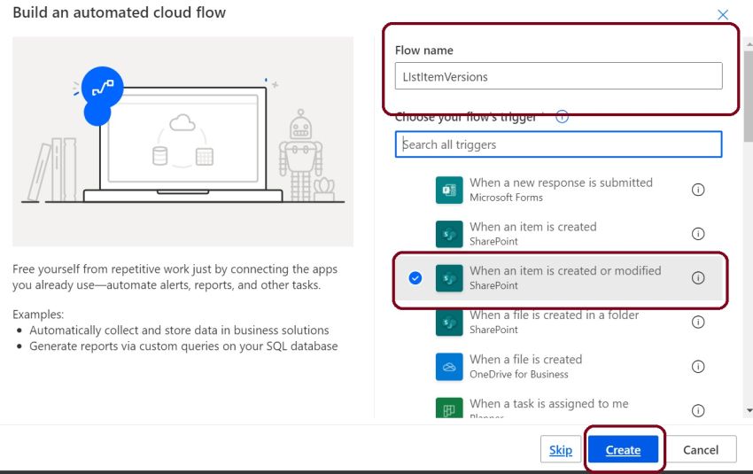
Task: Open info for 'When an item is created or modified'
Action: tap(698, 278)
